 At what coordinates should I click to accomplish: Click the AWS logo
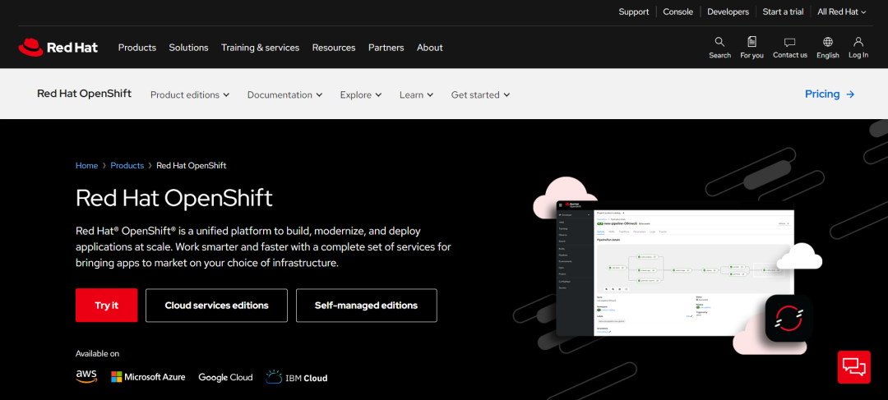[86, 376]
